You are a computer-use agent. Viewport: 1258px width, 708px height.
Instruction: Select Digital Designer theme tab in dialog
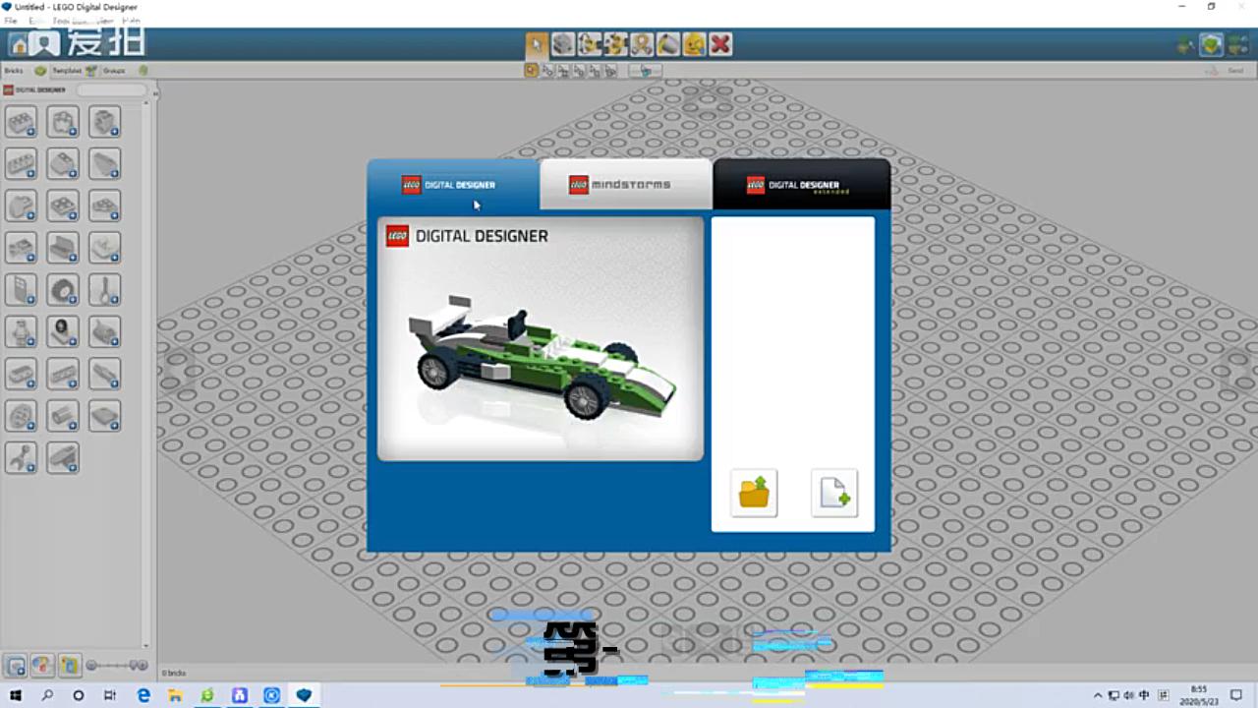pos(453,184)
